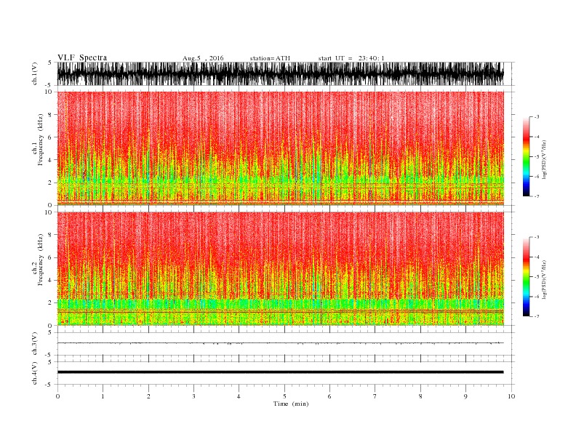The width and height of the screenshot is (576, 445).
Task: Click the "VLF Spectra" plot title
Action: click(x=82, y=57)
